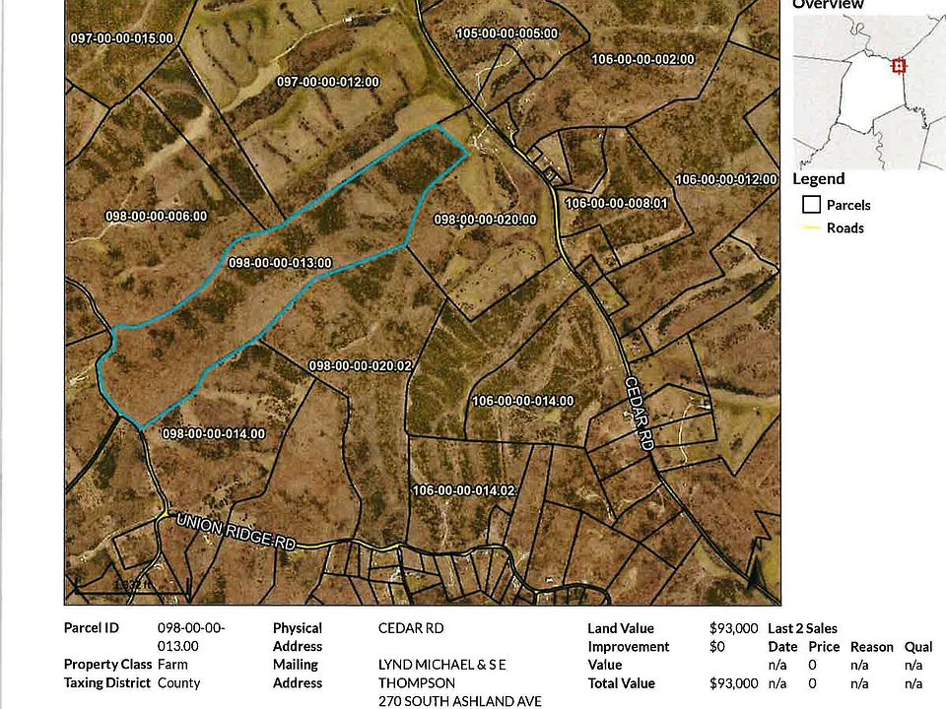This screenshot has width=946, height=709.
Task: Select parcel label 106-00-00-014.02
Action: [x=463, y=490]
